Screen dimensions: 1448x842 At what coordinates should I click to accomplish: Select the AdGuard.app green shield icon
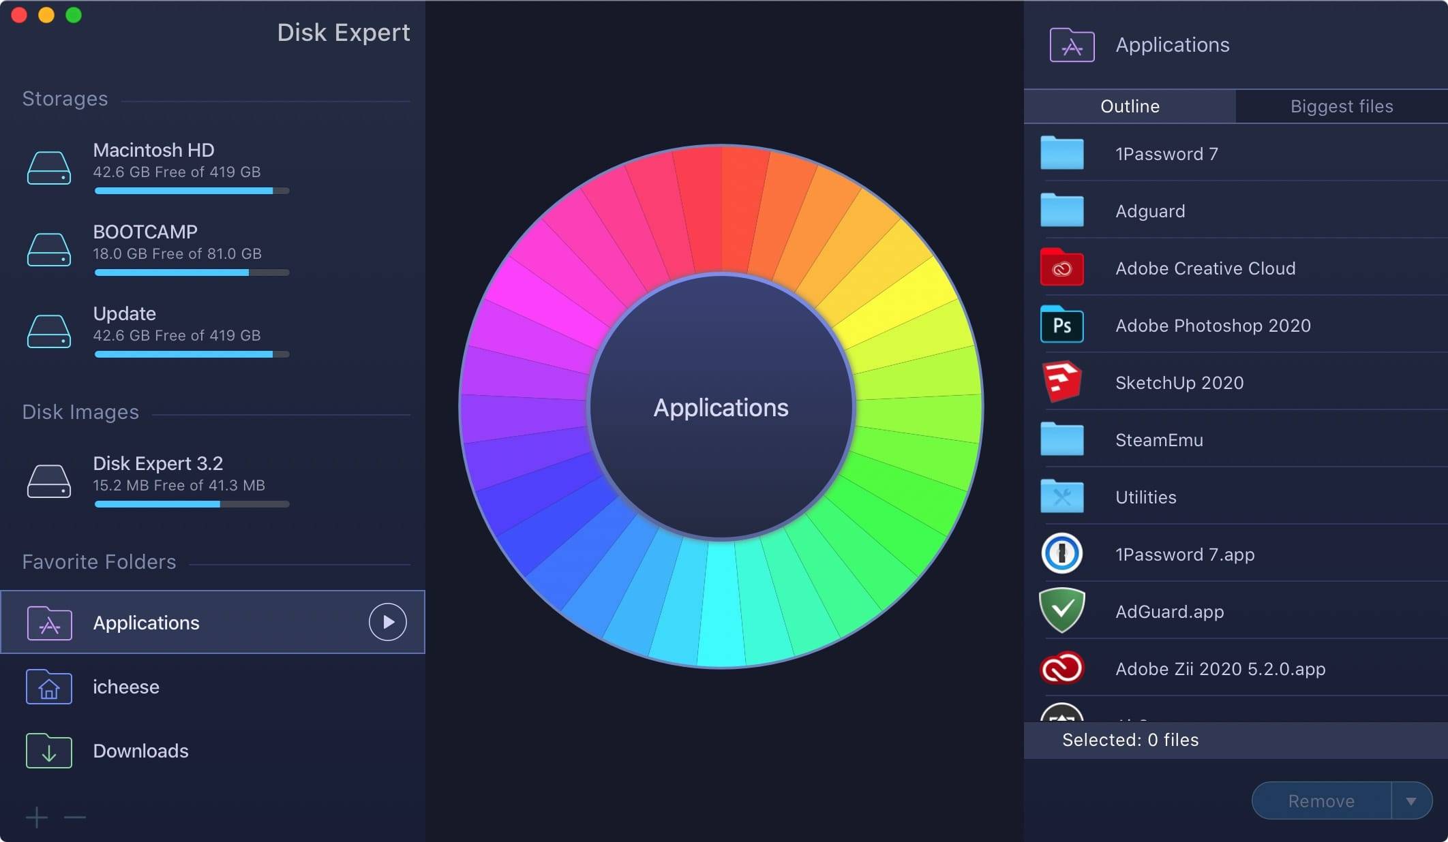(1061, 611)
